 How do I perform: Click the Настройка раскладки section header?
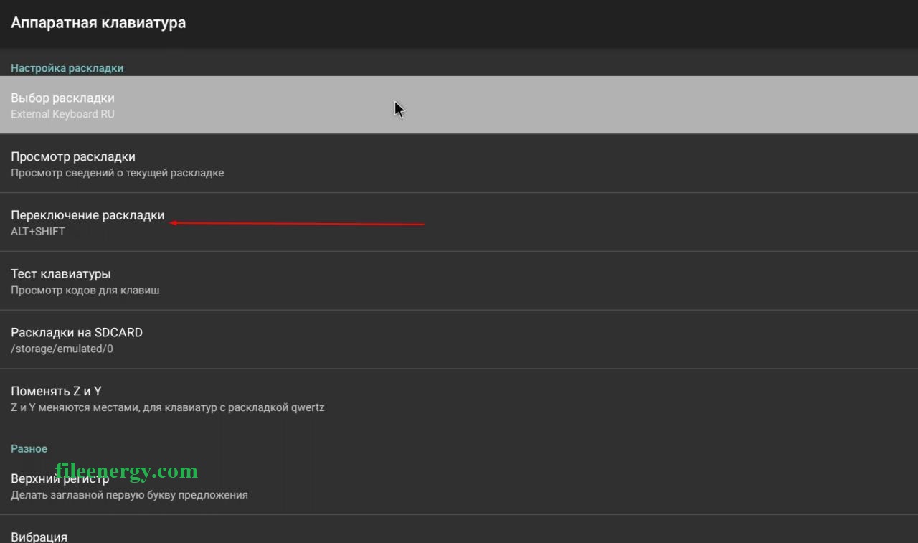click(x=67, y=68)
